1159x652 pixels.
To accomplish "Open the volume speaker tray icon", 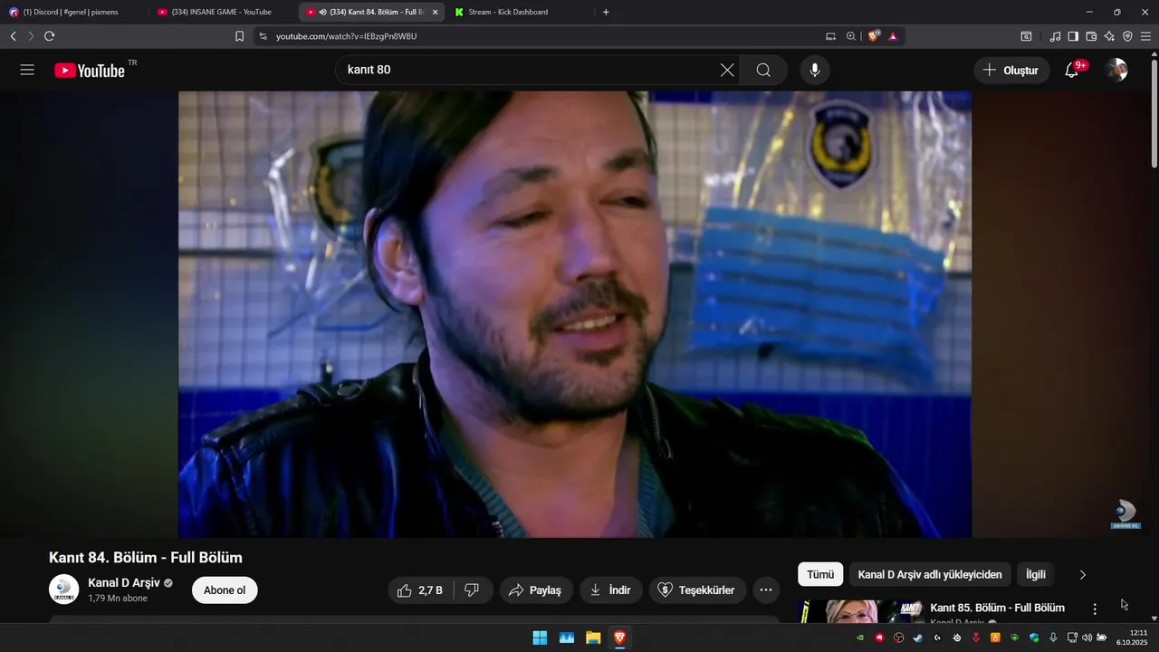I will 1087,638.
